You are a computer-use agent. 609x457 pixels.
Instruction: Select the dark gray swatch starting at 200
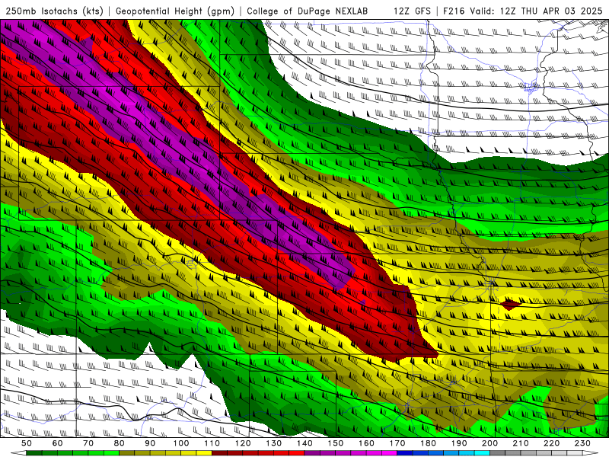click(x=498, y=453)
